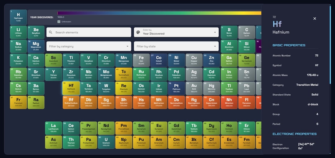Type in the Search elements field
The image size is (335, 158).
pos(92,32)
